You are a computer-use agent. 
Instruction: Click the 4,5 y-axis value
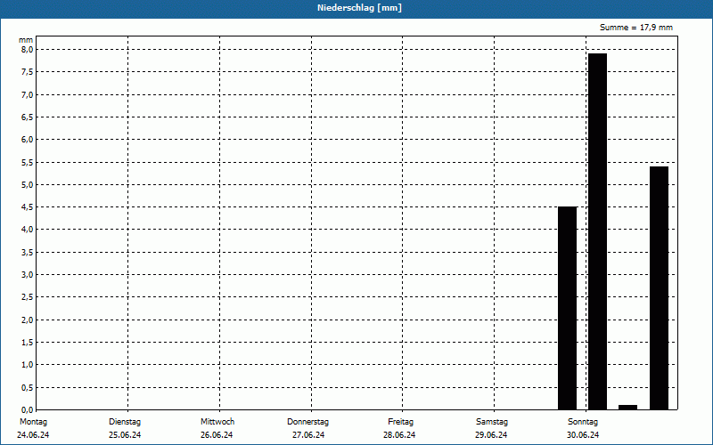28,207
